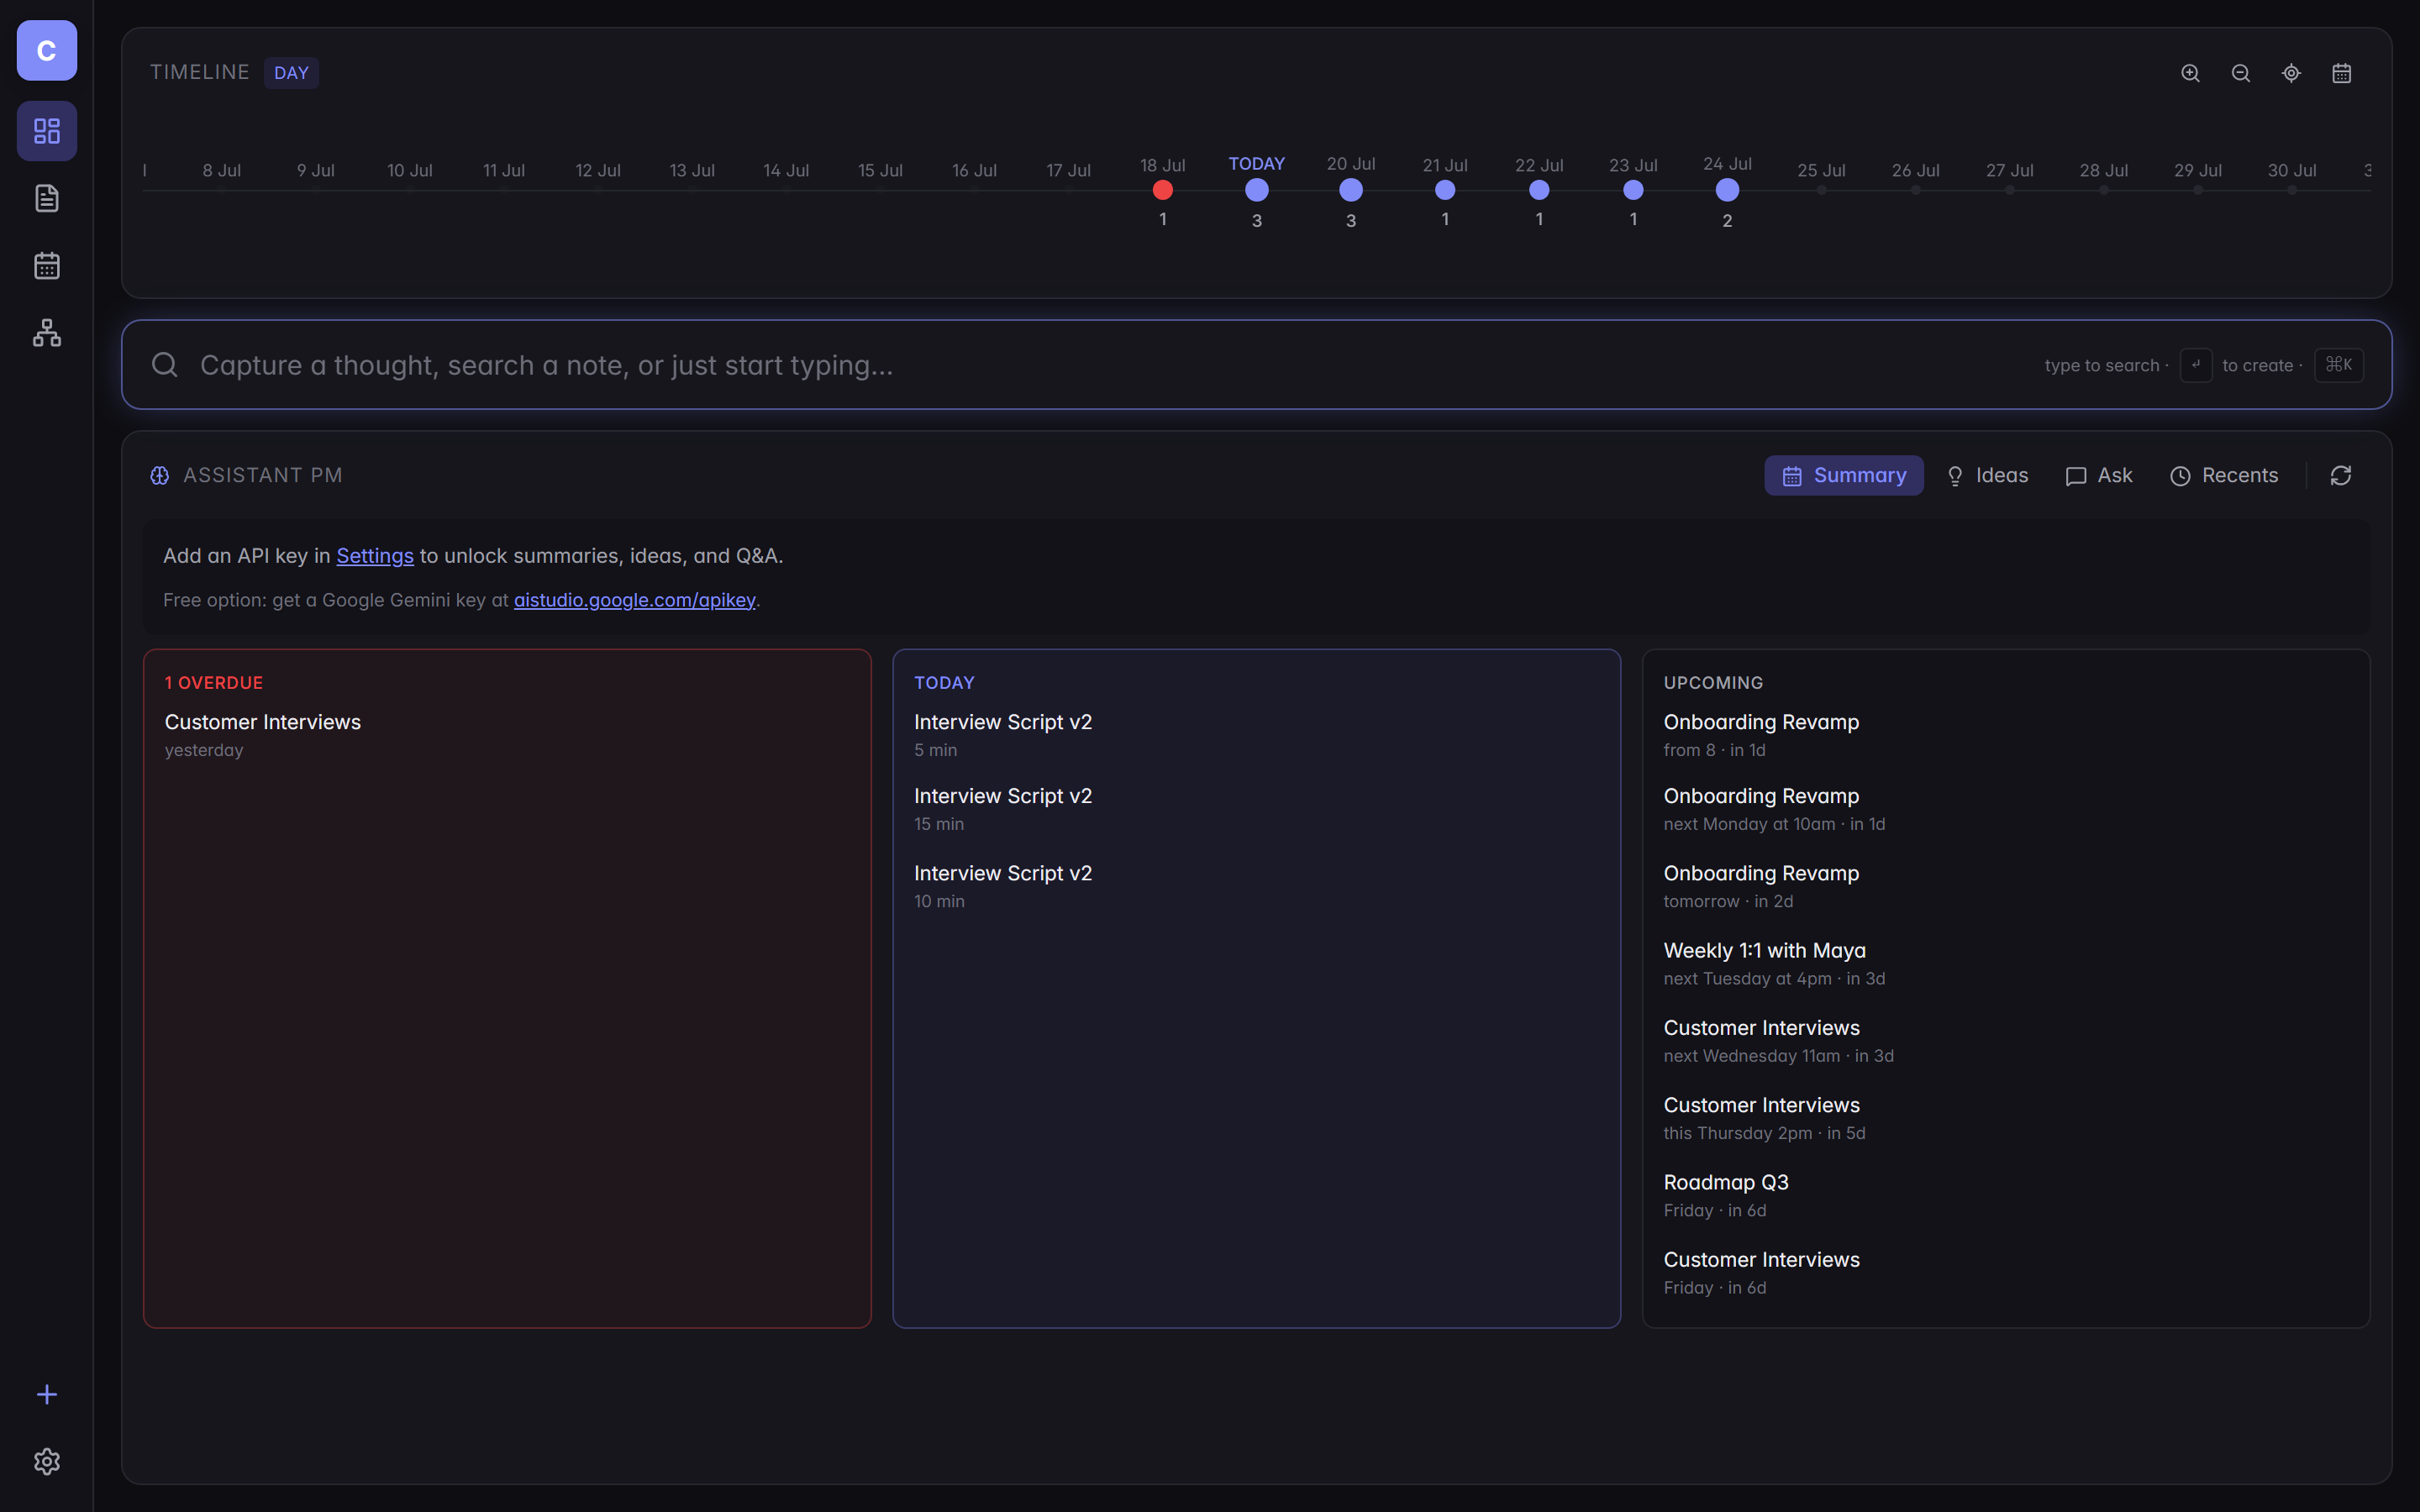
Task: Switch to the Summary tab
Action: tap(1843, 476)
